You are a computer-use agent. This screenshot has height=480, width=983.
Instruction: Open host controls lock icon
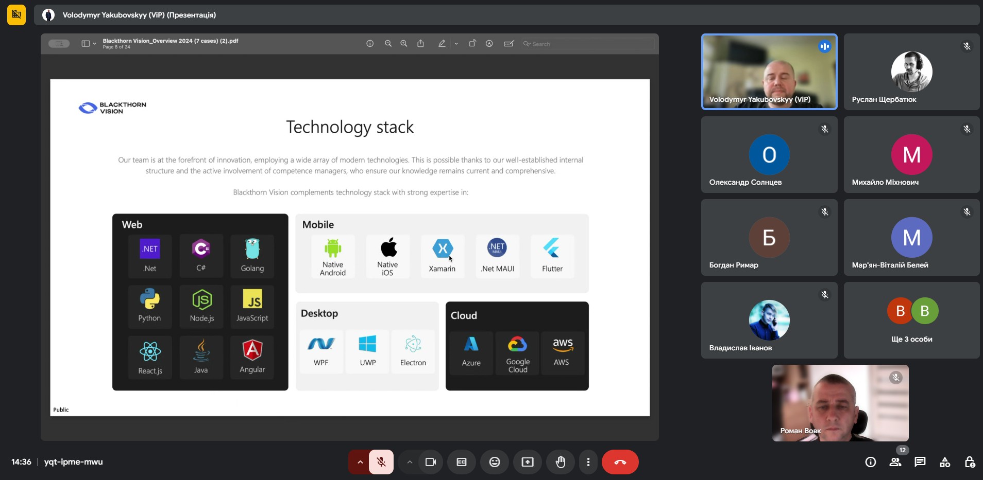(x=970, y=462)
